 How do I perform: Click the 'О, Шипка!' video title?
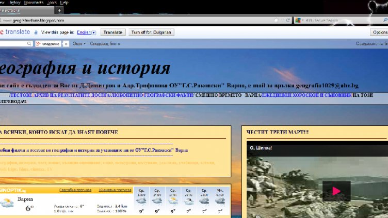click(x=261, y=148)
